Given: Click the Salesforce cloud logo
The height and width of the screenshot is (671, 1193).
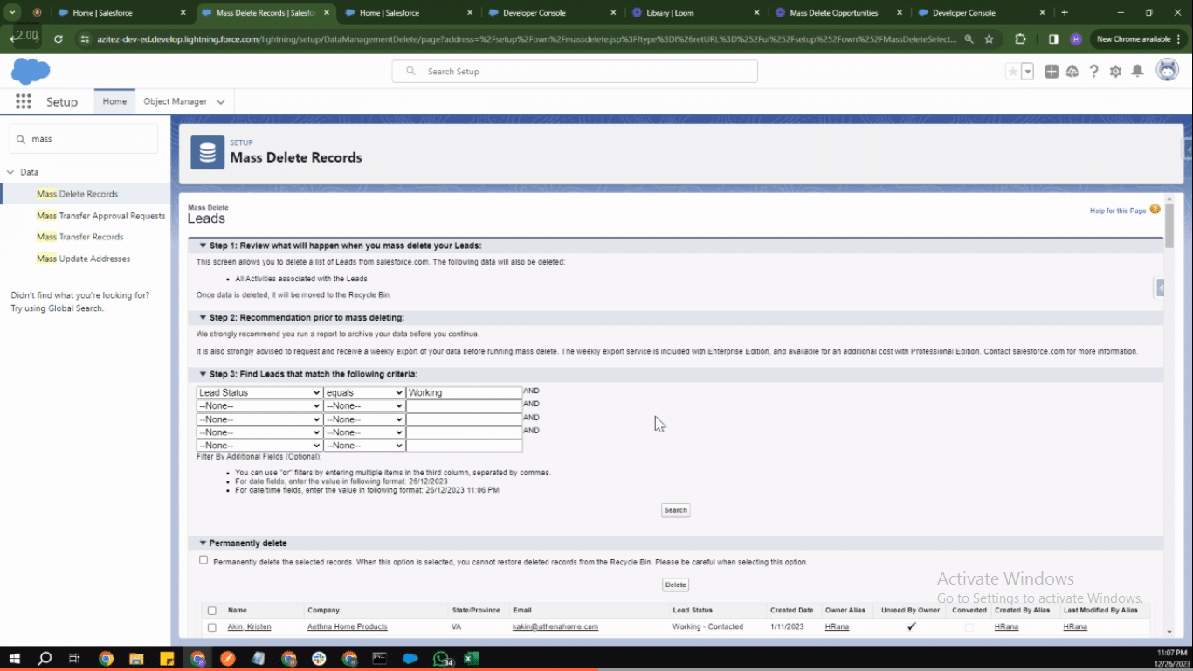Looking at the screenshot, I should tap(31, 71).
